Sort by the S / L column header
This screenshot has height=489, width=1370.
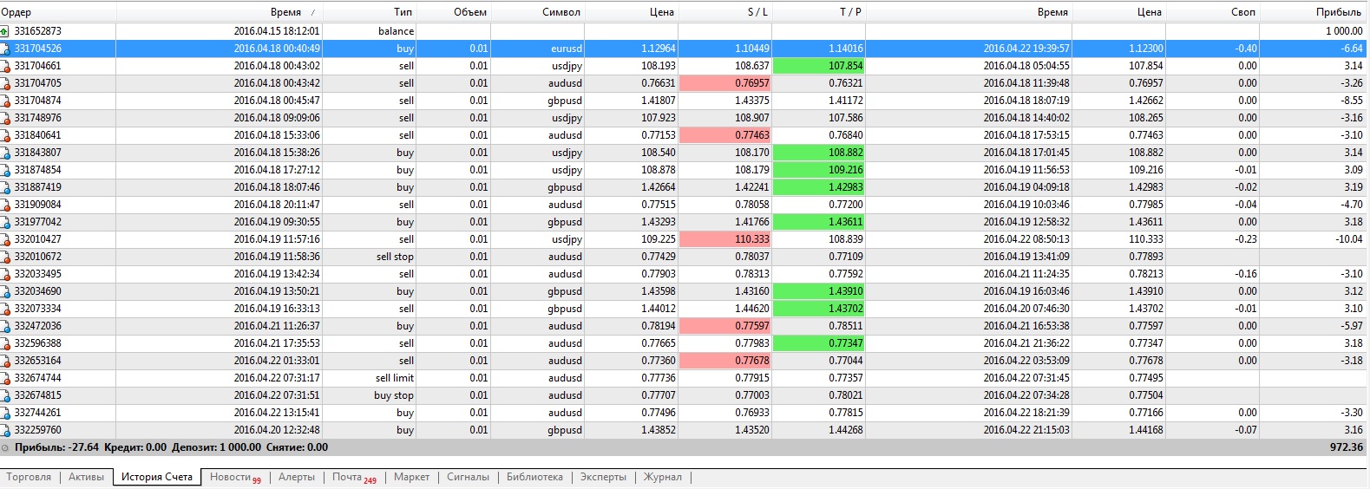[725, 12]
